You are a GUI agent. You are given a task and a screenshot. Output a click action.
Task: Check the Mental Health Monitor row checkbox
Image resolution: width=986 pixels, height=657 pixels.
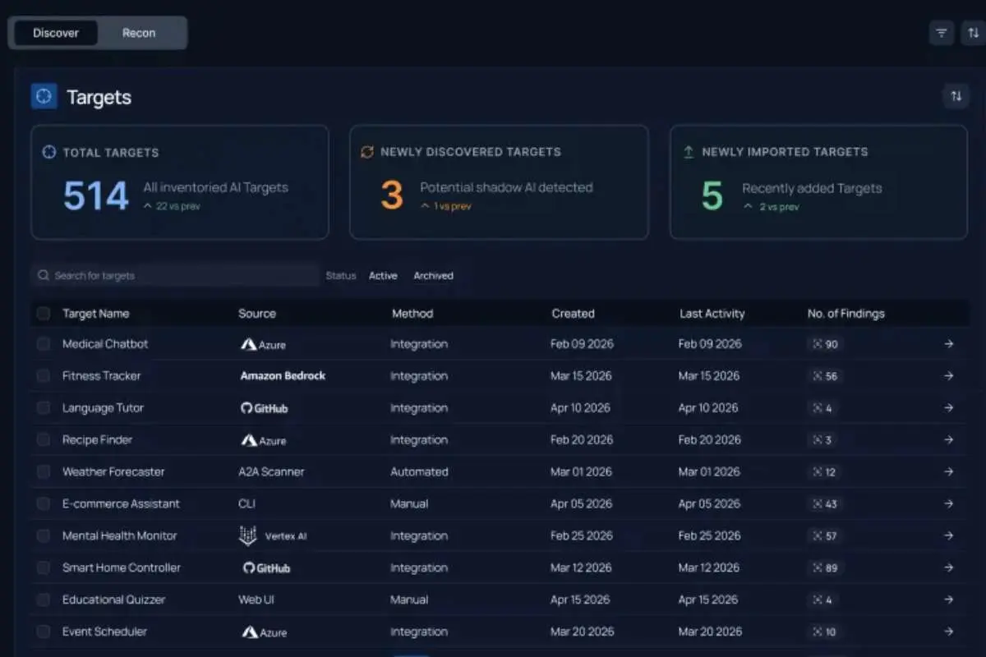(x=44, y=536)
